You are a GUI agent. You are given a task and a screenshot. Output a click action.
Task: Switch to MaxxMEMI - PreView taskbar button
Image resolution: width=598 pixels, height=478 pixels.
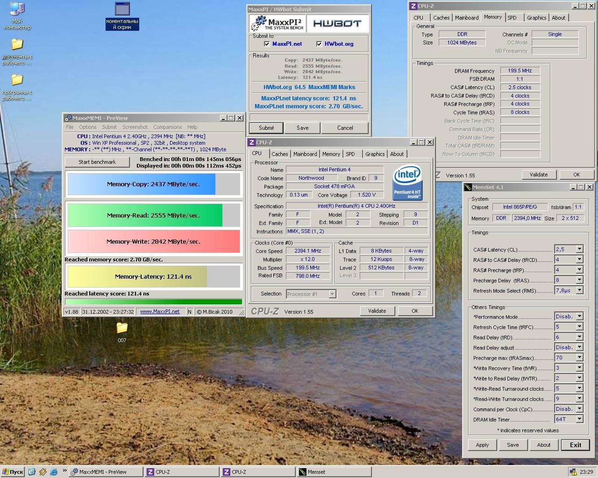(x=106, y=472)
